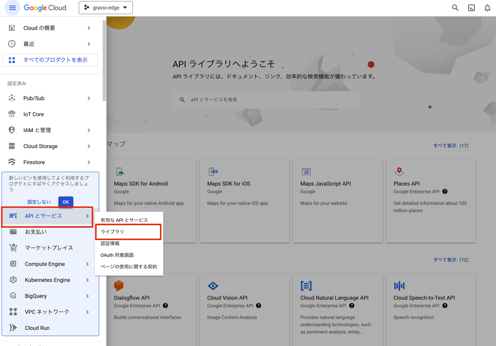Open the Cloud Speech-to-Text API card title

[x=424, y=298]
